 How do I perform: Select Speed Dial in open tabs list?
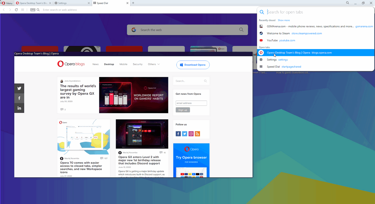pyautogui.click(x=316, y=67)
